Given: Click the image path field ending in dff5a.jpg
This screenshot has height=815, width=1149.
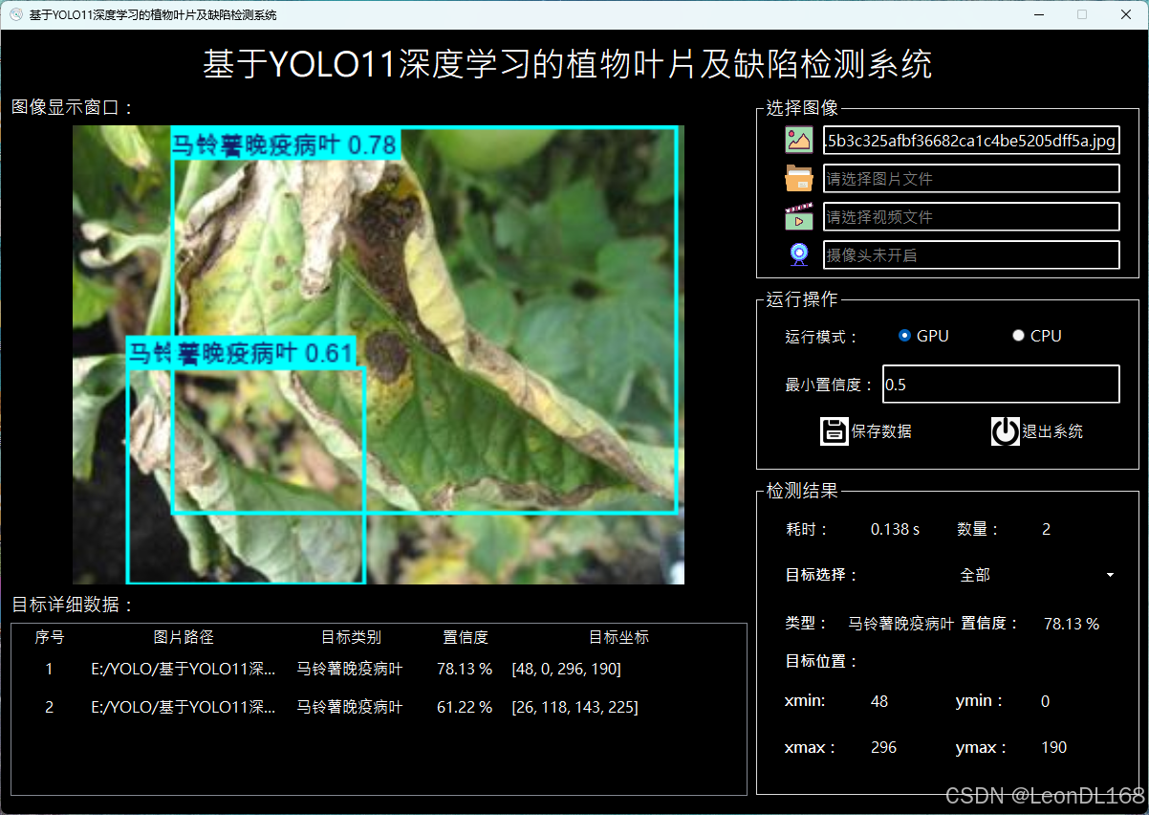Looking at the screenshot, I should 971,141.
